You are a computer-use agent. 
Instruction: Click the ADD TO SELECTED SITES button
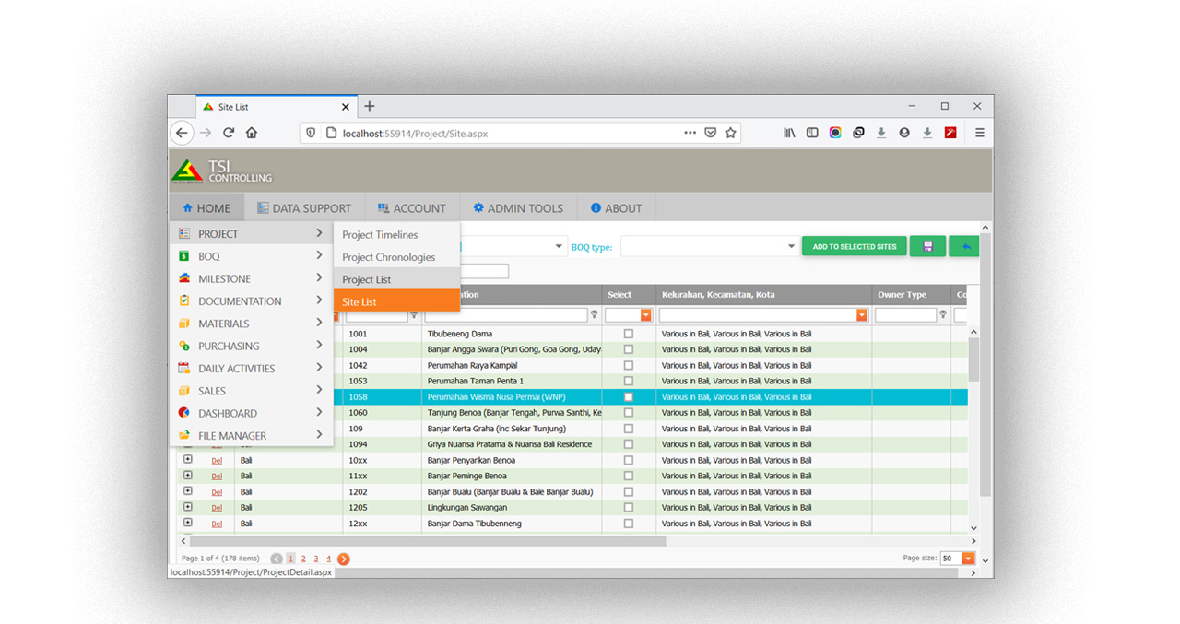(x=854, y=246)
